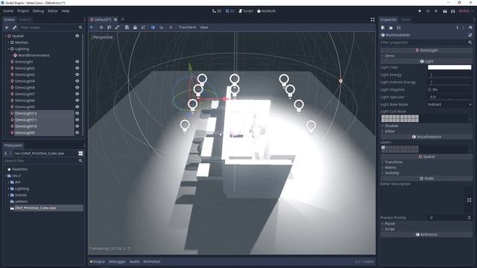Click the Filter properties input field
The image size is (477, 268).
coord(423,42)
